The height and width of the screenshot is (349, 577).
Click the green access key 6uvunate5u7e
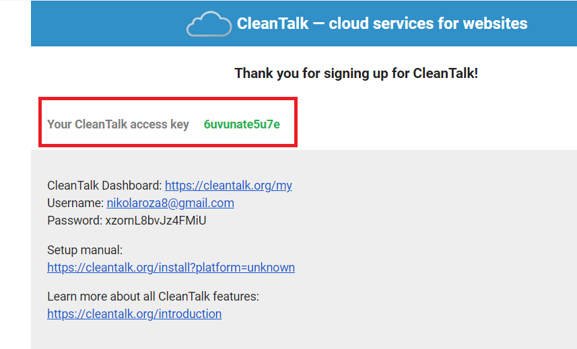(242, 124)
